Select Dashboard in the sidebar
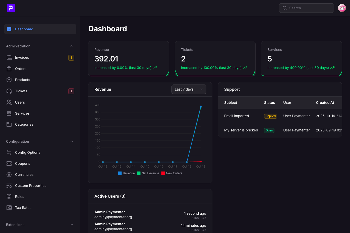The height and width of the screenshot is (233, 350). tap(40, 29)
